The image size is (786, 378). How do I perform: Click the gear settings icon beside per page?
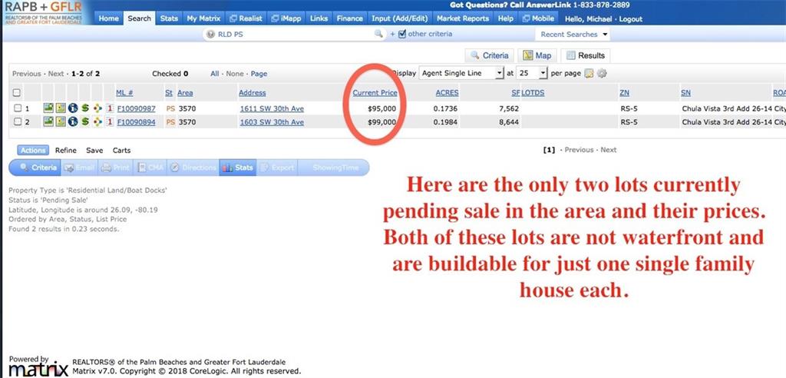coord(602,74)
